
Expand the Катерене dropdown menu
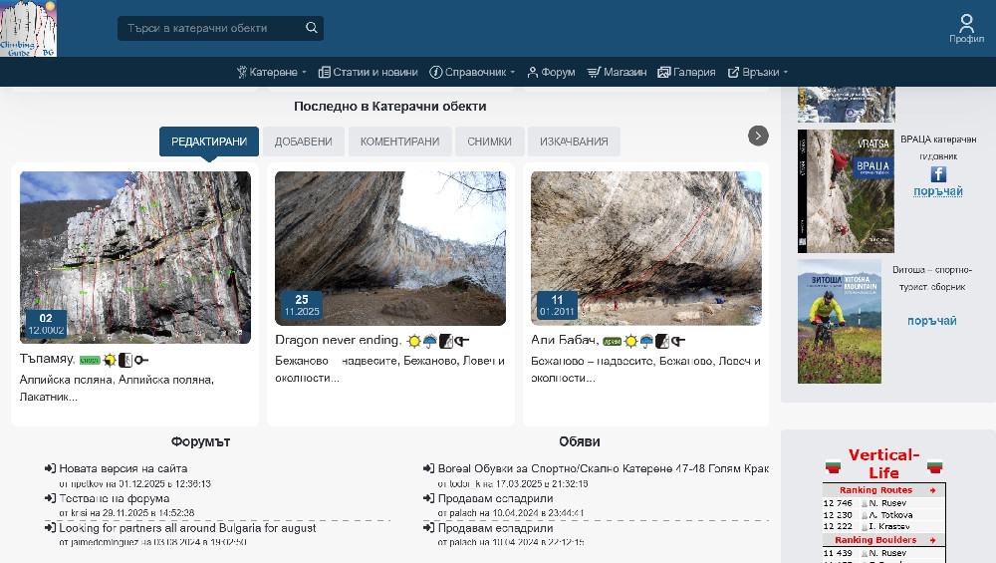click(x=272, y=72)
